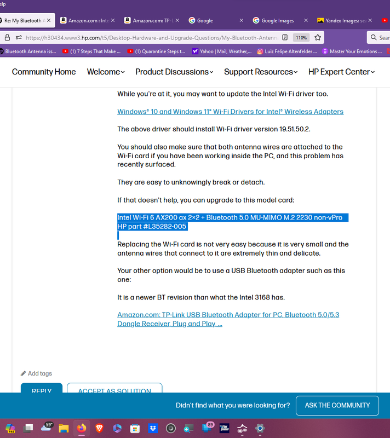
Task: Click the REPLY button
Action: pyautogui.click(x=42, y=388)
